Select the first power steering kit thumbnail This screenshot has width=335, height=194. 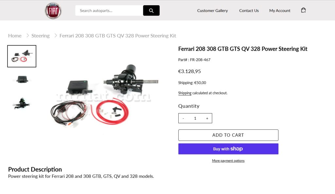[x=22, y=56]
